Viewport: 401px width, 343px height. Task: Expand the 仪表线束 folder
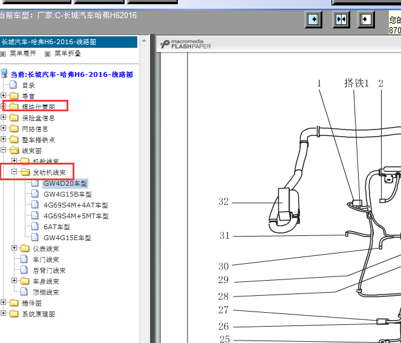(14, 248)
